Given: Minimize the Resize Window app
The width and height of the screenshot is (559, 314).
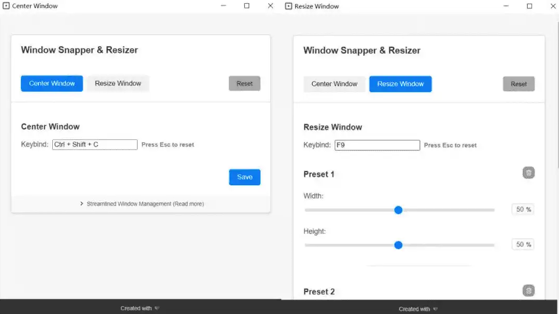Looking at the screenshot, I should pyautogui.click(x=506, y=6).
